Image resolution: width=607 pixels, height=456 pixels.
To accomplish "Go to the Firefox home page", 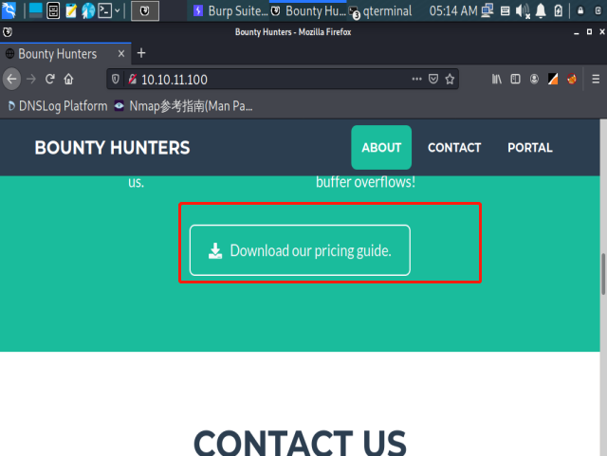I will (x=68, y=80).
